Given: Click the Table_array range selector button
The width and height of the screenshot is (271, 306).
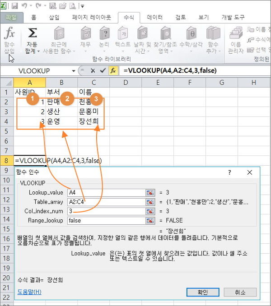Looking at the screenshot, I should [x=150, y=202].
